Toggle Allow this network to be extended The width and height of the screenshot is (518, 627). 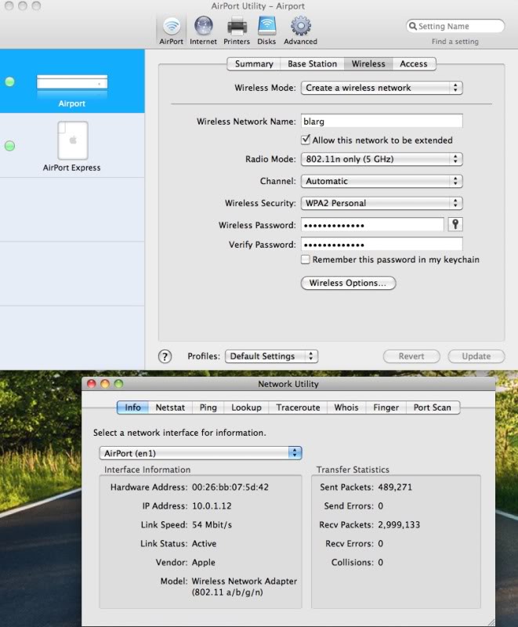click(306, 140)
